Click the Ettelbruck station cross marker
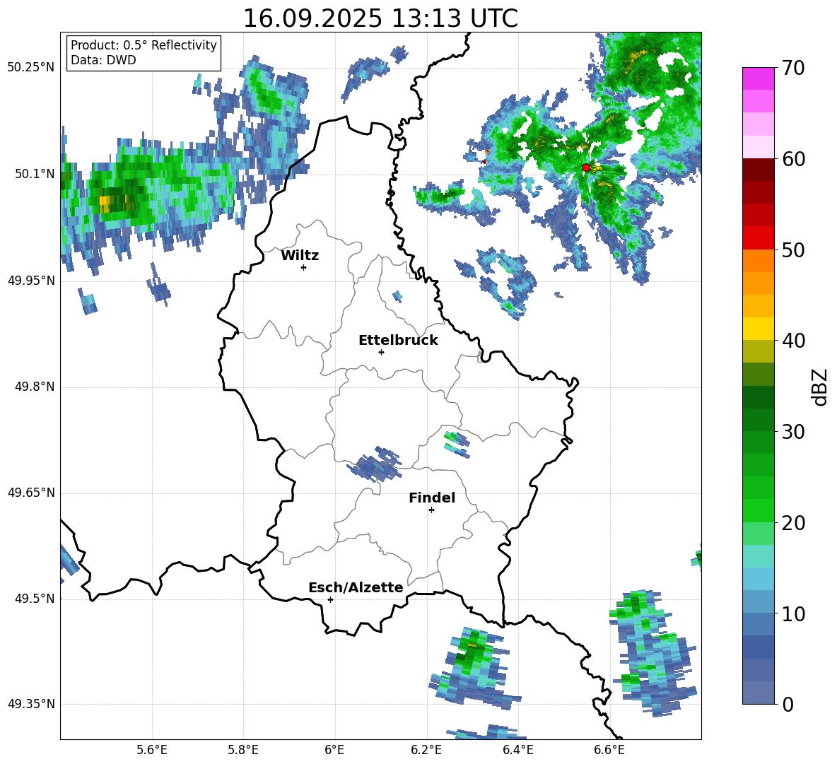 381,352
